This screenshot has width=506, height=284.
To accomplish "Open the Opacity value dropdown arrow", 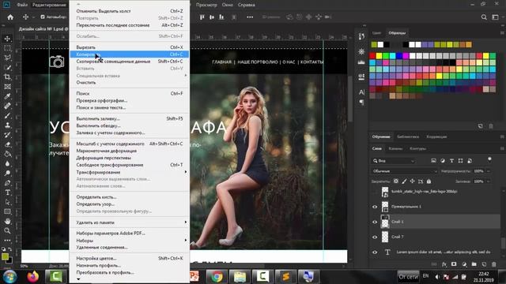I will [x=488, y=171].
